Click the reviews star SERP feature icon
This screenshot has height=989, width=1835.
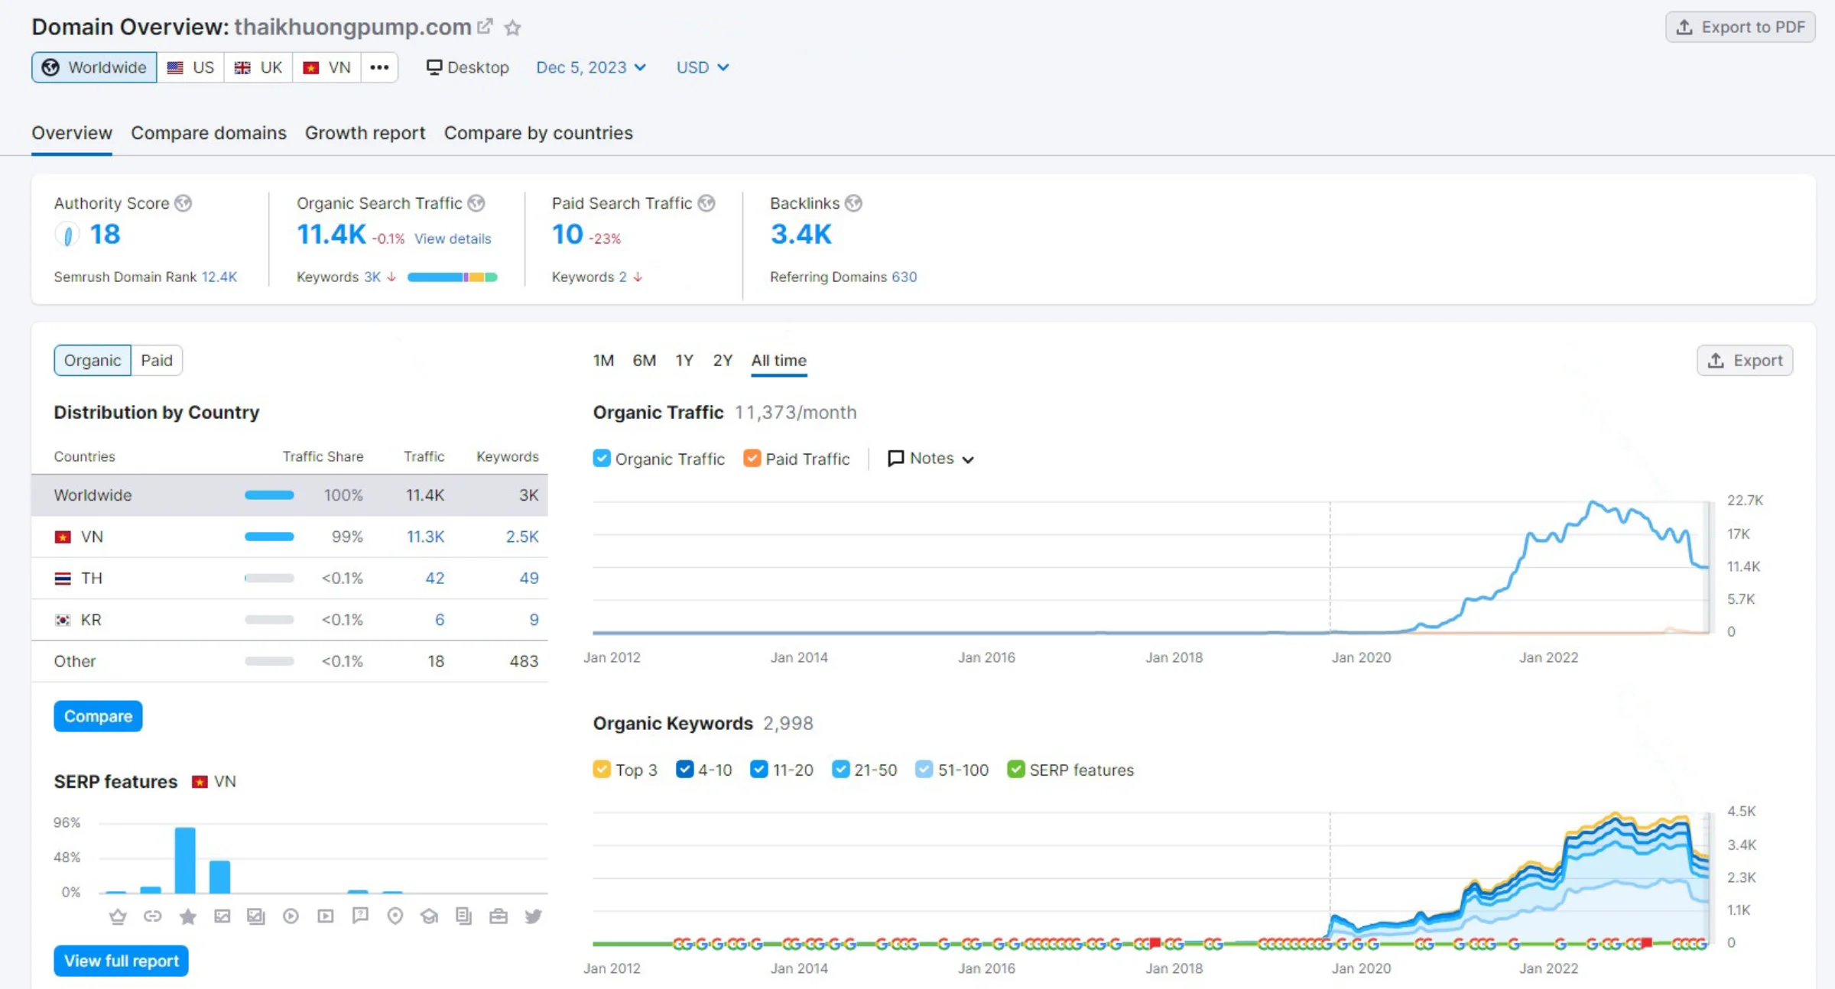coord(187,916)
